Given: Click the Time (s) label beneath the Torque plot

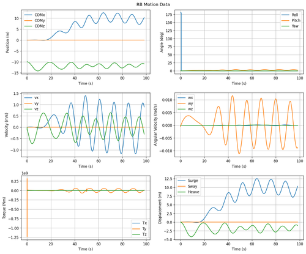Looking at the screenshot, I should pyautogui.click(x=86, y=249).
